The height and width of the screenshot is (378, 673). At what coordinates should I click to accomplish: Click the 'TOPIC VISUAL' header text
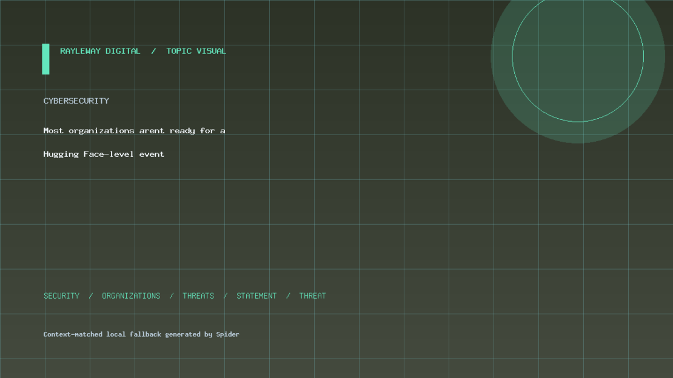point(196,51)
